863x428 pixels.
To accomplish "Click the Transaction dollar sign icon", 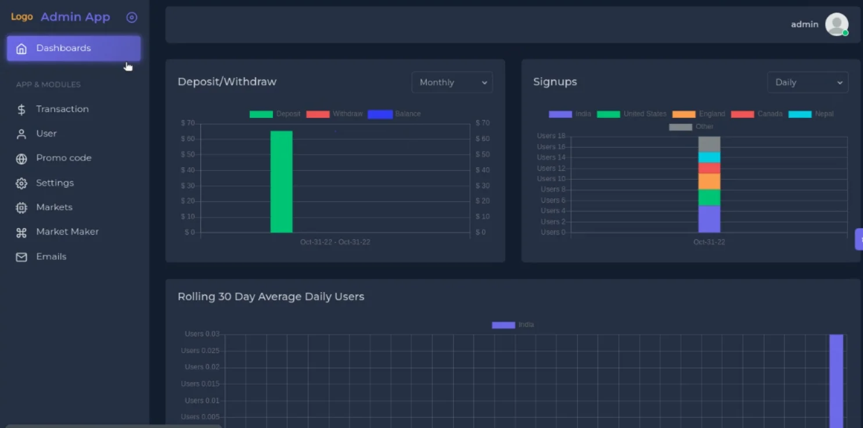I will tap(21, 110).
